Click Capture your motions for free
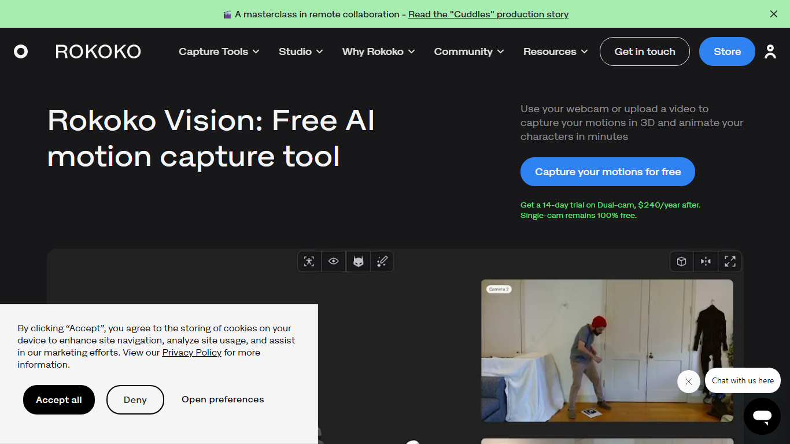This screenshot has width=790, height=444. pyautogui.click(x=608, y=172)
